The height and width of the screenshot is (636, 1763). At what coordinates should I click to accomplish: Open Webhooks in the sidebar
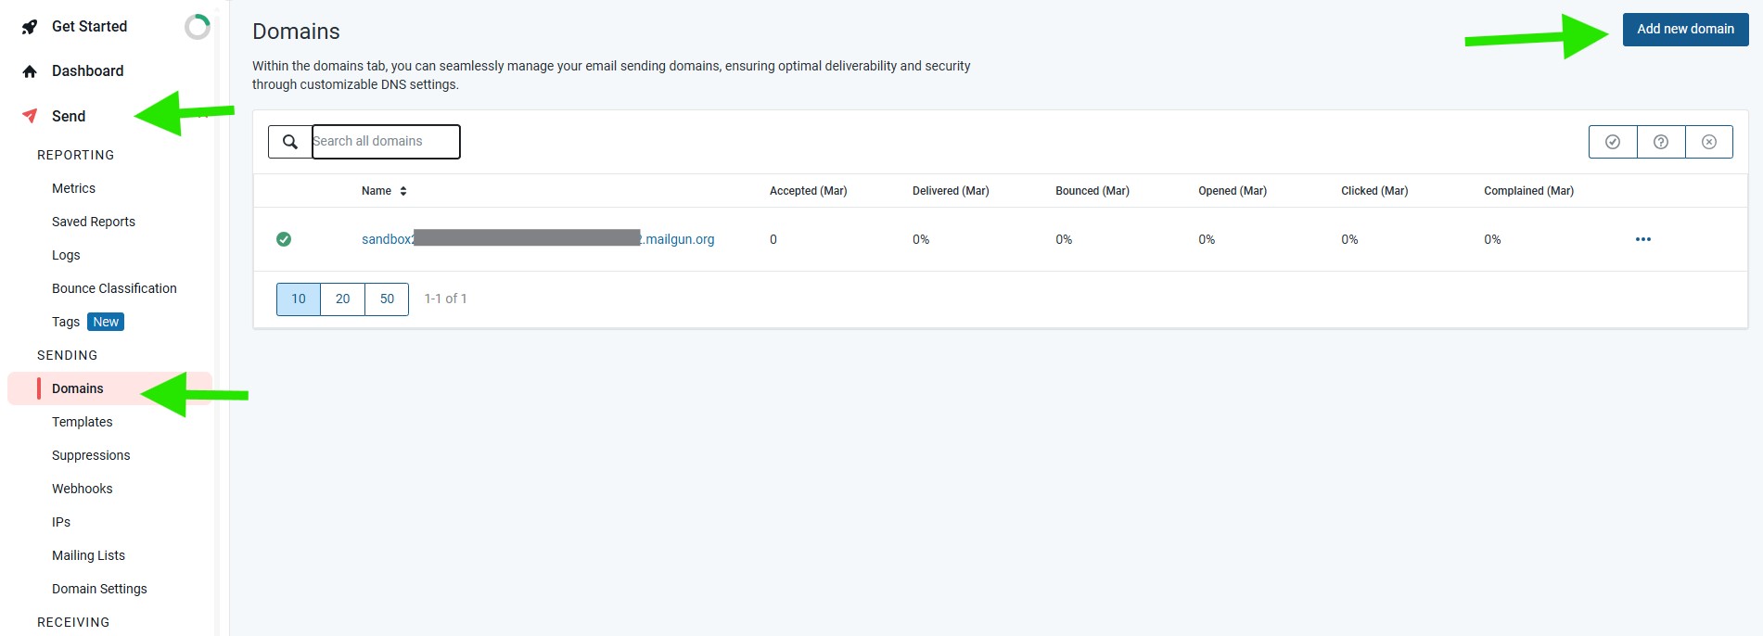(x=83, y=489)
